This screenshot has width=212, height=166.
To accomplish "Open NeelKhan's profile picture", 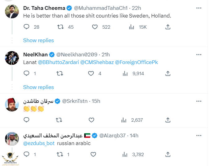I will tap(12, 58).
